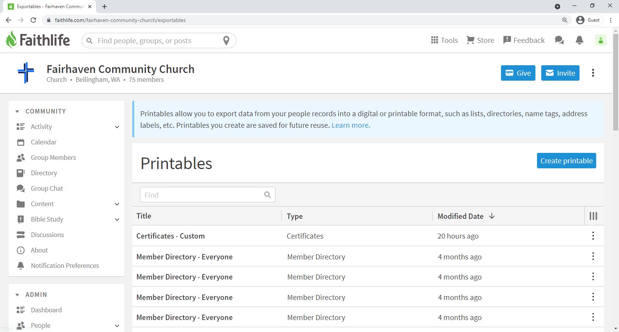Click the main Faithlife search field

tap(159, 41)
